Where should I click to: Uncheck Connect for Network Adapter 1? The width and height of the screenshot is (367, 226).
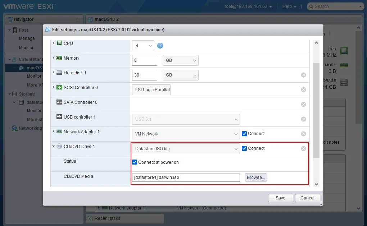[245, 134]
